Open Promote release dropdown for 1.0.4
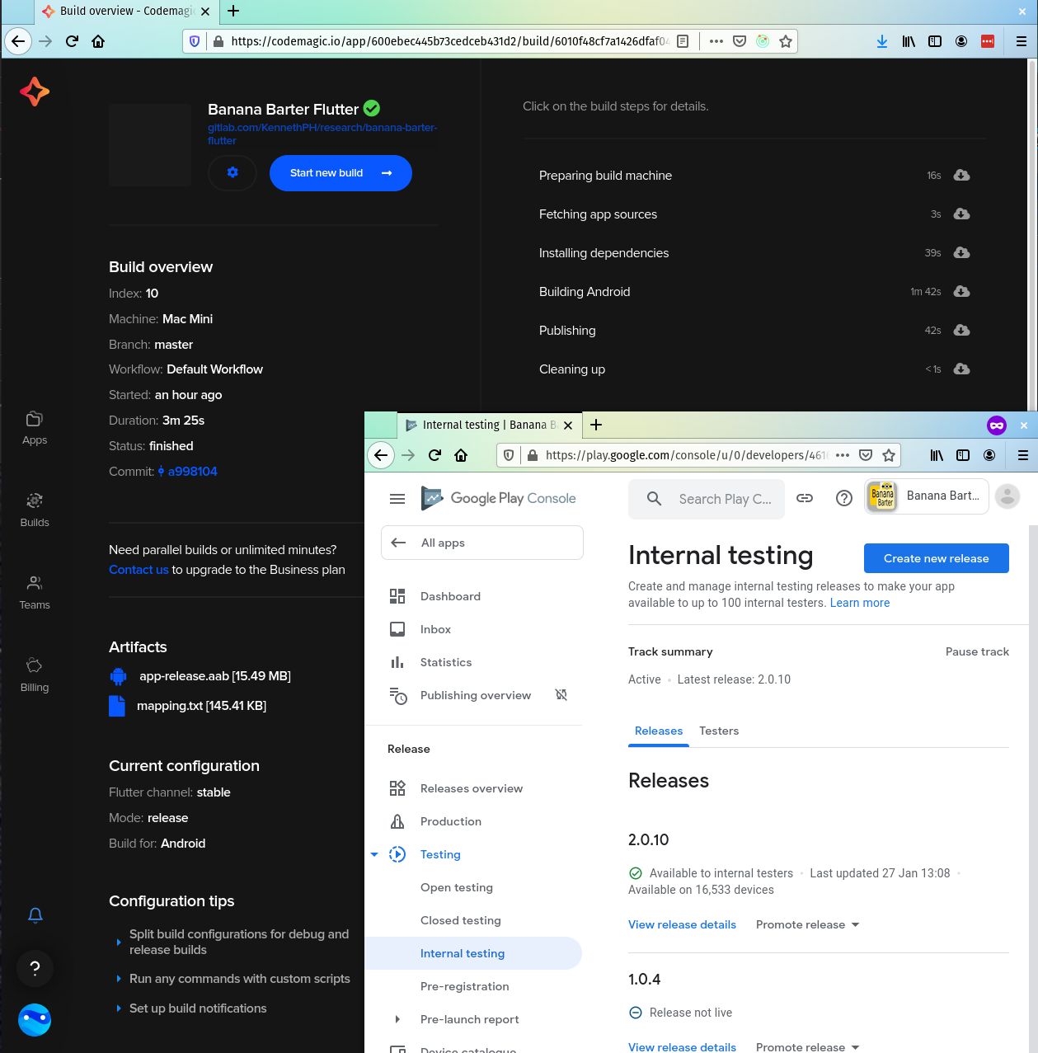Viewport: 1038px width, 1053px height. pyautogui.click(x=808, y=1047)
